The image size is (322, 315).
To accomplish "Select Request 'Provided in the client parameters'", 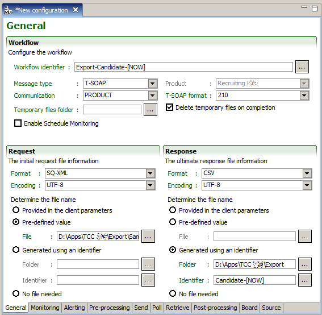I will click(16, 210).
